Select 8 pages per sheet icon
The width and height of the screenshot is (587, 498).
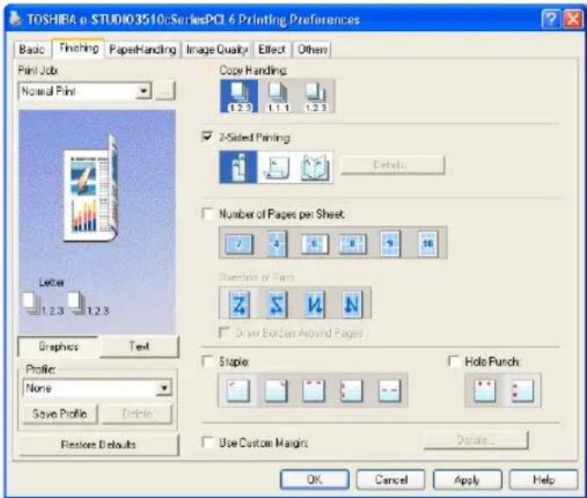[353, 244]
